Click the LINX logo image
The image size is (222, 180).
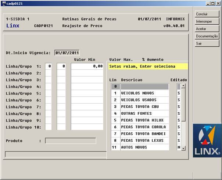tap(207, 141)
